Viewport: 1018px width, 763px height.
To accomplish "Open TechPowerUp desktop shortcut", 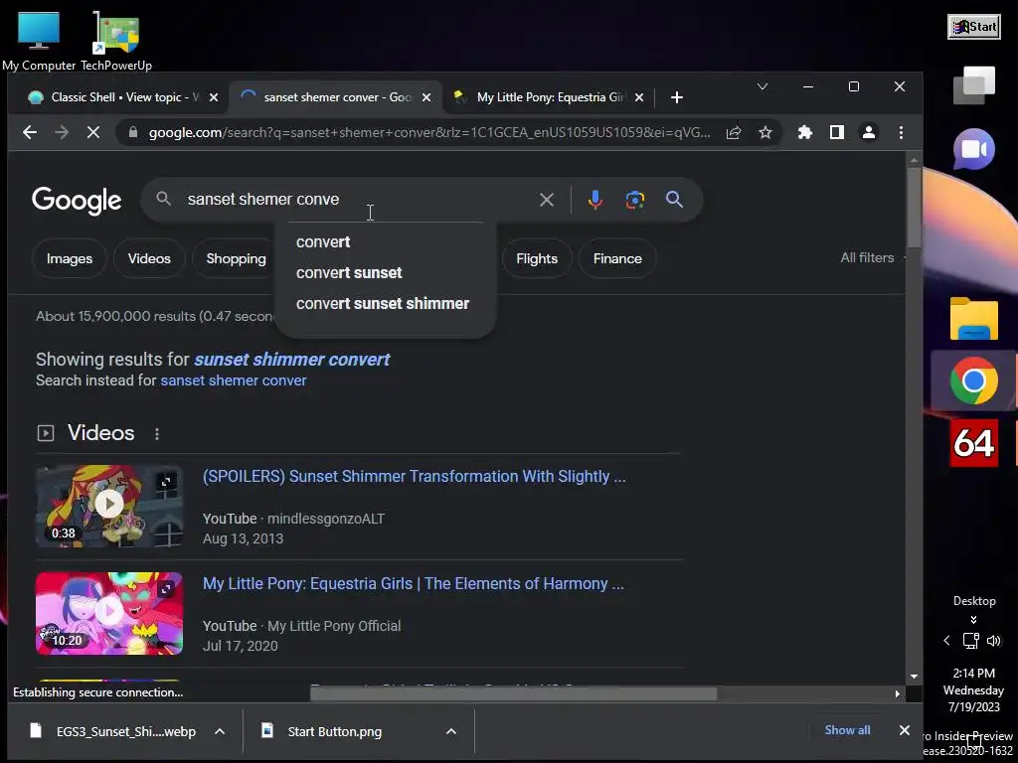I will click(x=116, y=42).
